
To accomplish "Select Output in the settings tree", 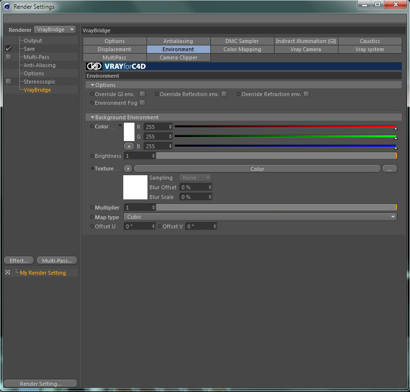I will click(x=33, y=41).
